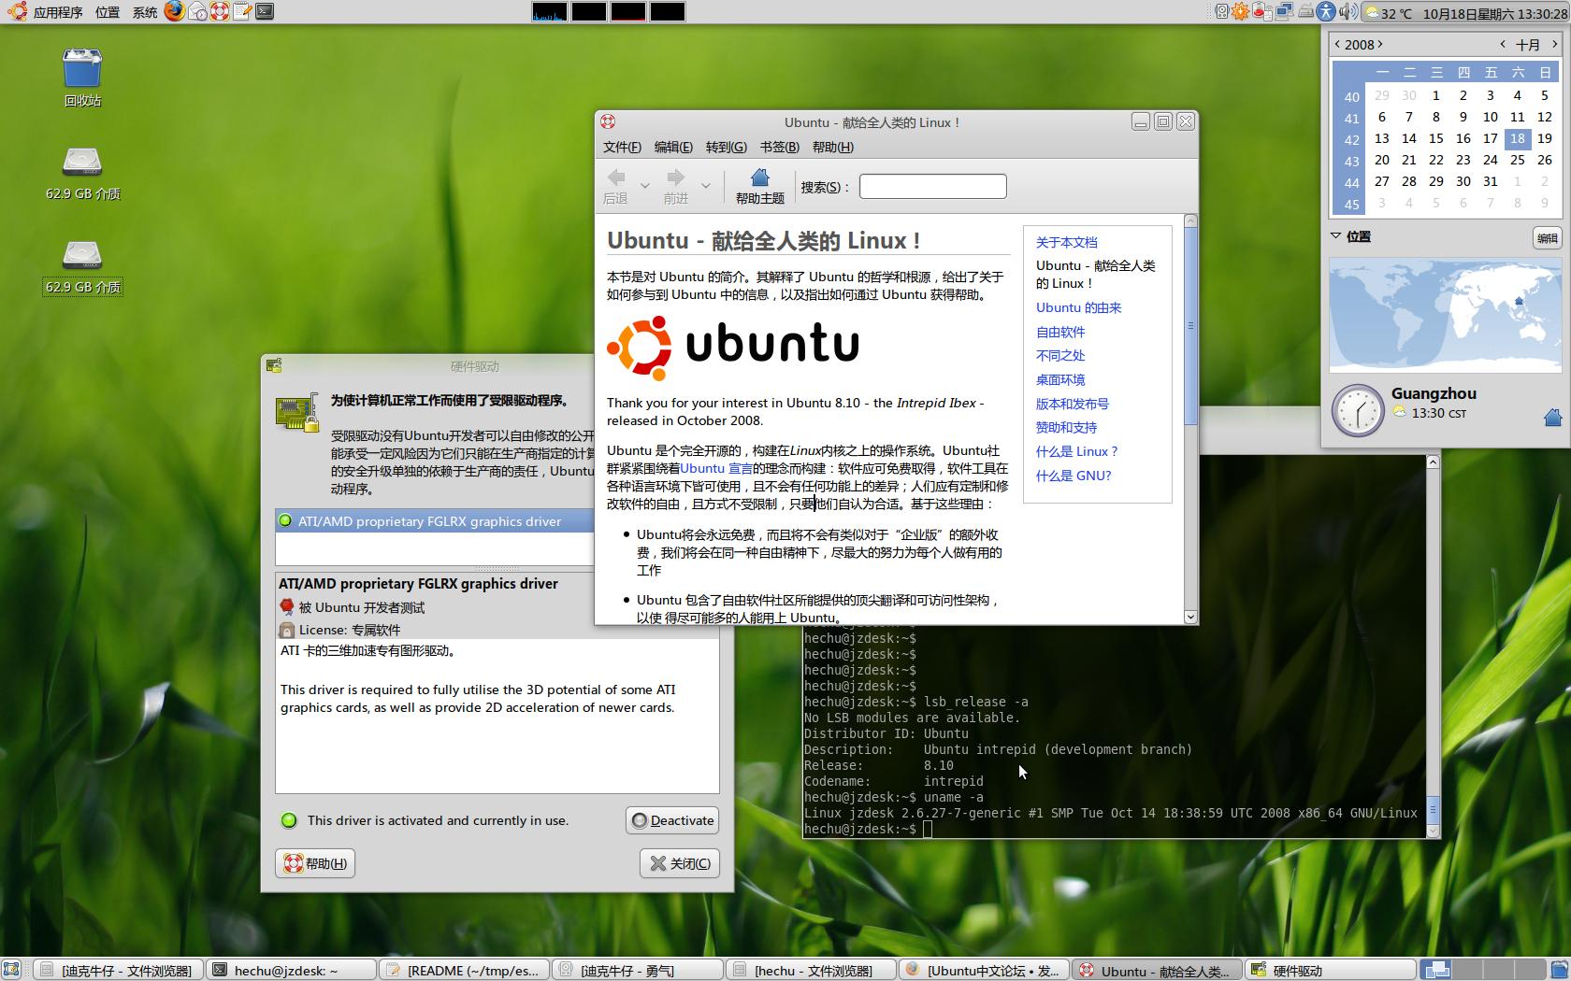Click the help browser vertical scrollbar thumb
The width and height of the screenshot is (1571, 981).
point(1190,326)
